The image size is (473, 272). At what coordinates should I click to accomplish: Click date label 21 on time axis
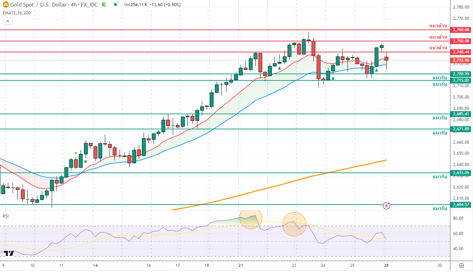coord(241,265)
